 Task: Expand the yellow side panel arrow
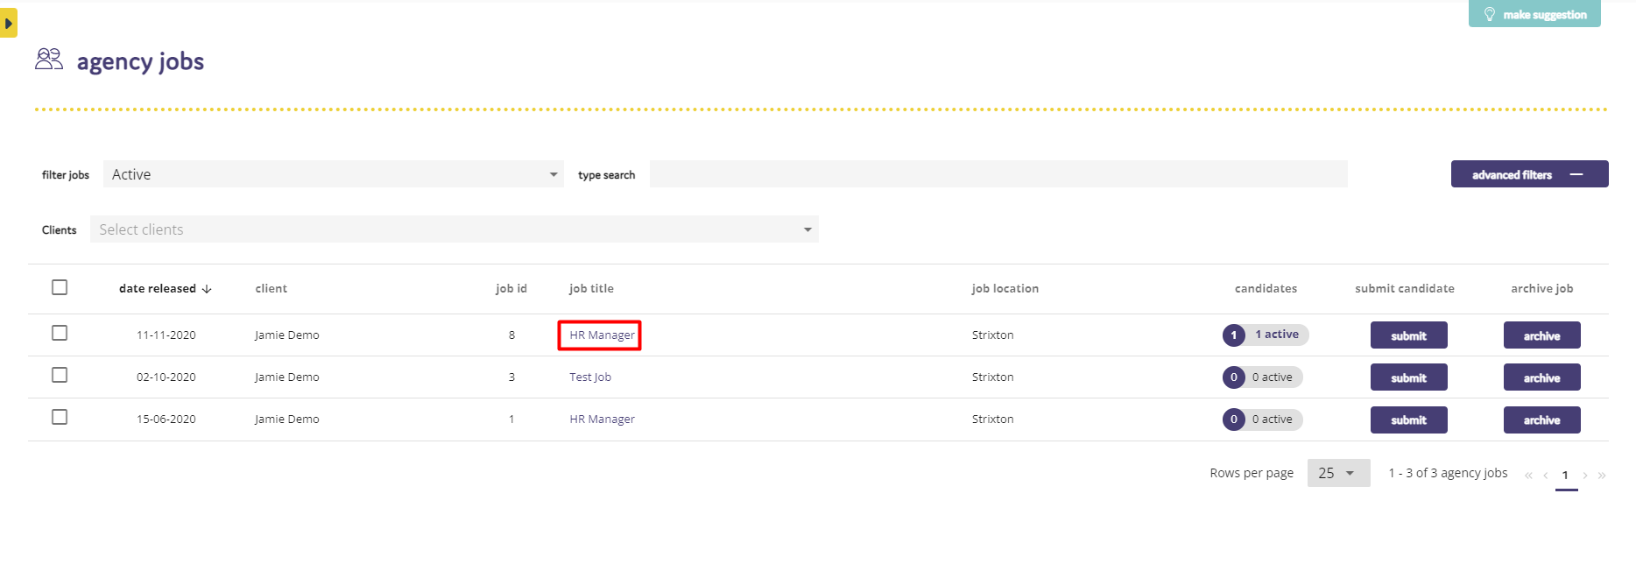coord(9,24)
